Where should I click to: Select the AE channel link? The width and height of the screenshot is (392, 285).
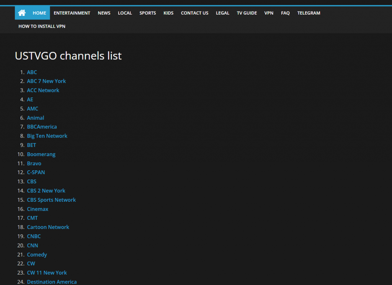tap(30, 99)
